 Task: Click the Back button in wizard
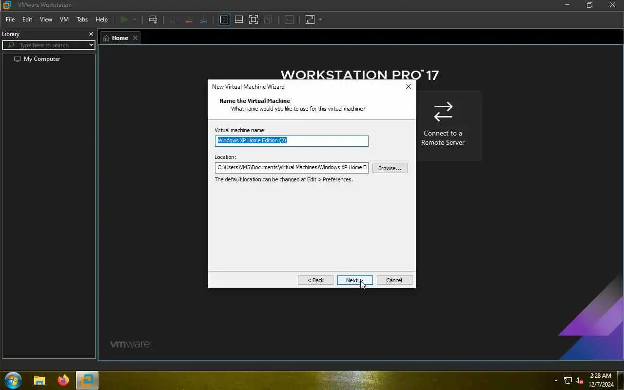point(316,280)
